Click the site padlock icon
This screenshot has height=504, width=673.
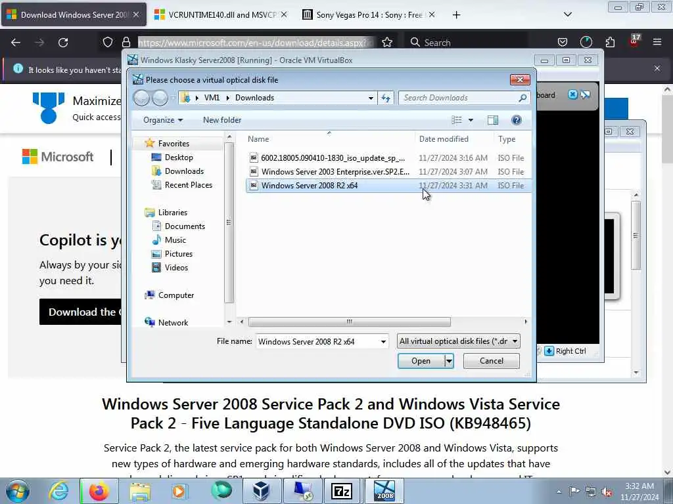[126, 42]
